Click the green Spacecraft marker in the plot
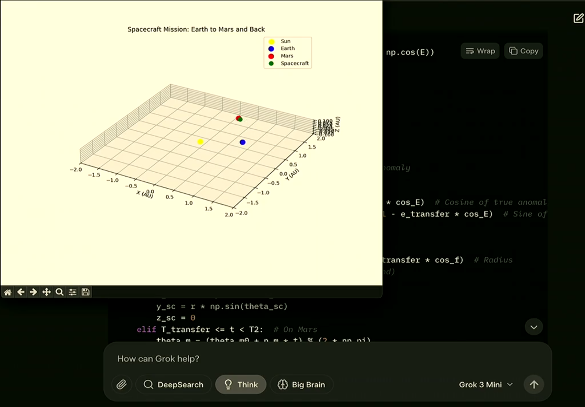 pos(240,120)
